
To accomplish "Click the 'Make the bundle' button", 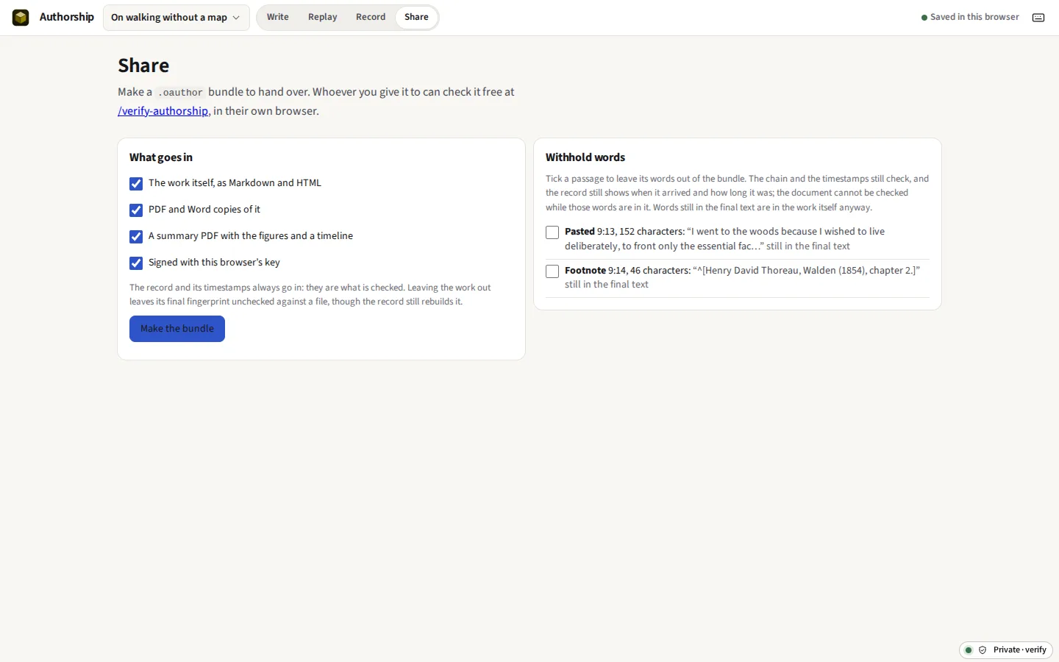I will coord(177,329).
